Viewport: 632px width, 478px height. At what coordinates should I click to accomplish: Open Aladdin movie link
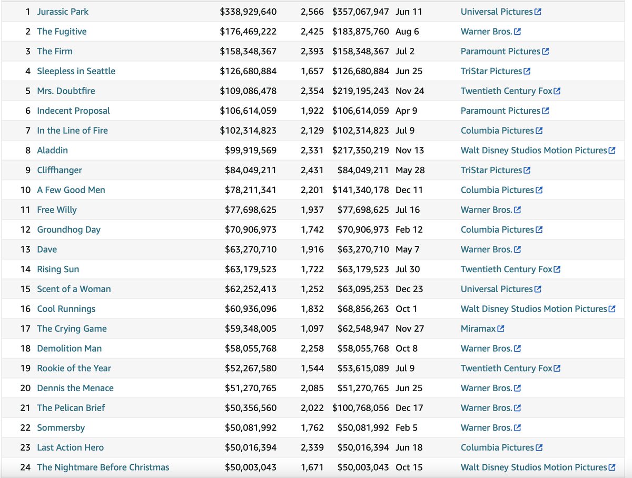point(52,151)
